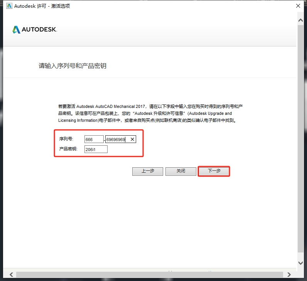Image resolution: width=307 pixels, height=281 pixels.
Task: Click the vertical scrollbar down arrow
Action: point(301,263)
